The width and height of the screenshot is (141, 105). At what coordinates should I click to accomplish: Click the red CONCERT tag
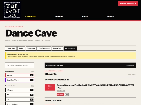pyautogui.click(x=60, y=94)
